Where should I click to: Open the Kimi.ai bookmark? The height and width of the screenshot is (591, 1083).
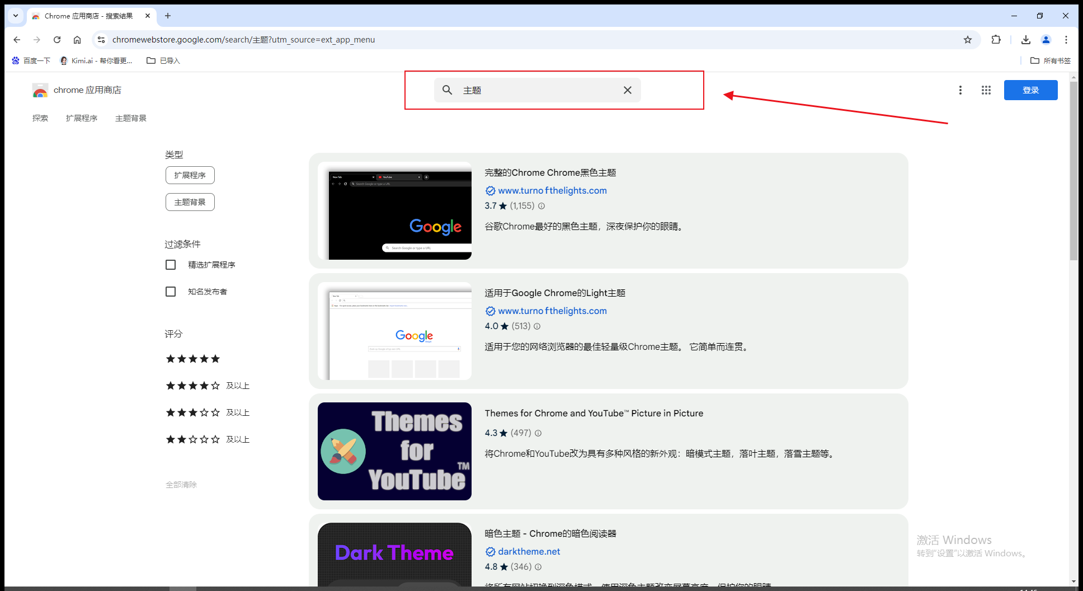click(96, 60)
